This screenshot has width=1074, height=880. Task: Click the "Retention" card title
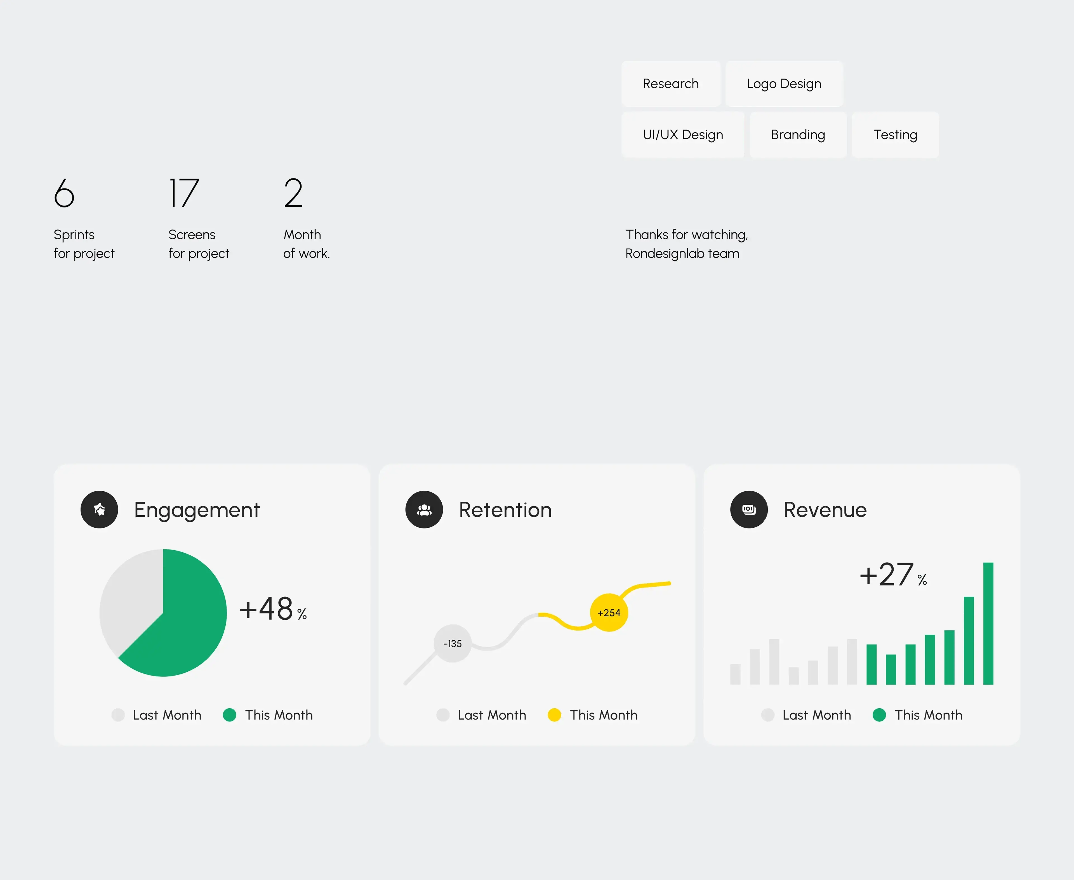click(505, 510)
